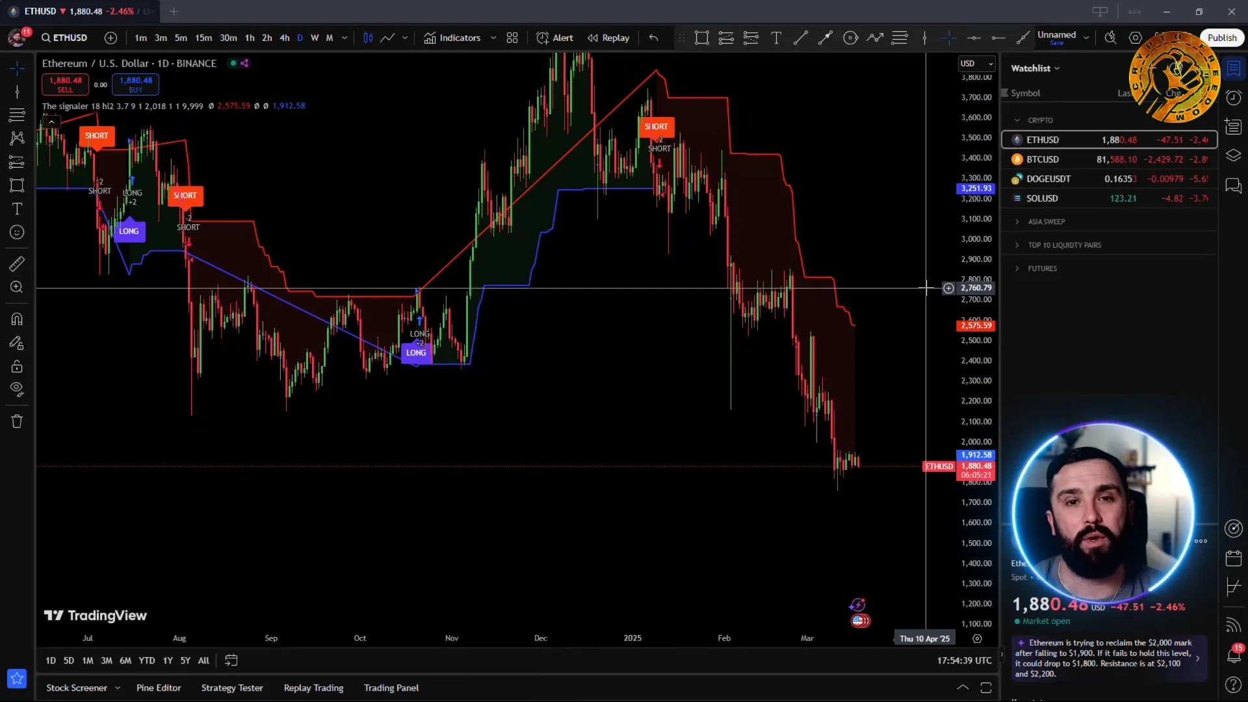Screen dimensions: 1248x702
Task: Open the USD currency dropdown
Action: coord(976,64)
